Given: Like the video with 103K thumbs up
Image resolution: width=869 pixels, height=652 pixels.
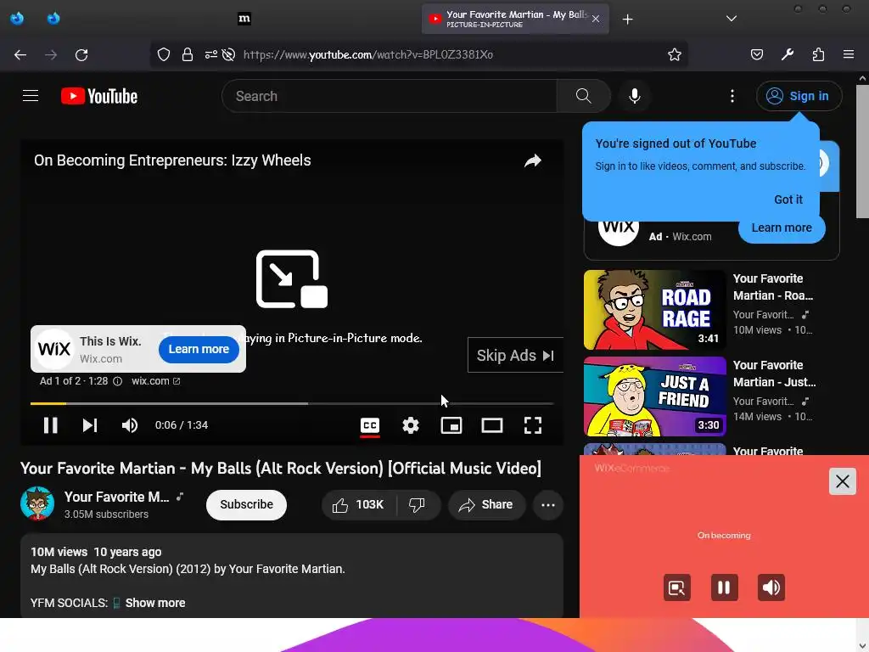Looking at the screenshot, I should click(x=359, y=504).
